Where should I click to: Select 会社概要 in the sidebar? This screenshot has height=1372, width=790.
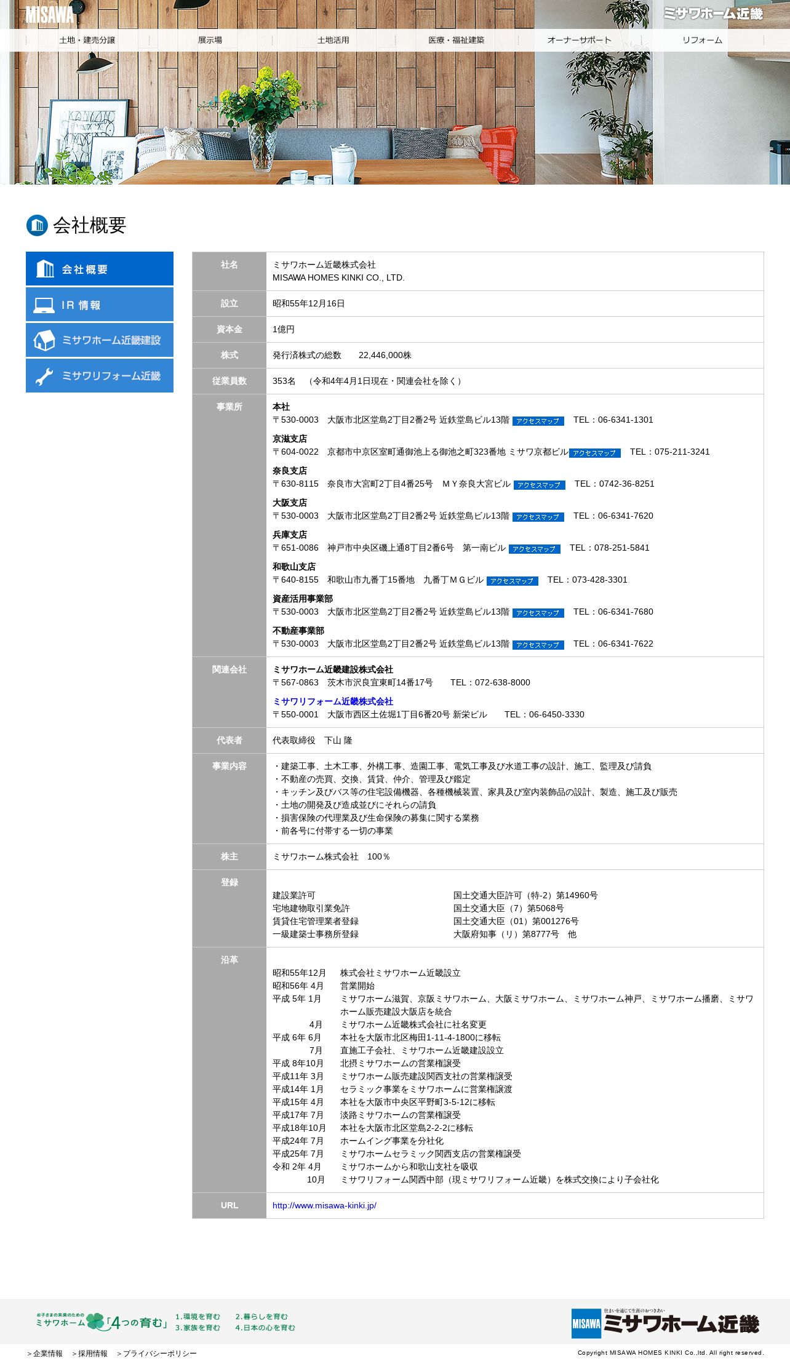100,269
